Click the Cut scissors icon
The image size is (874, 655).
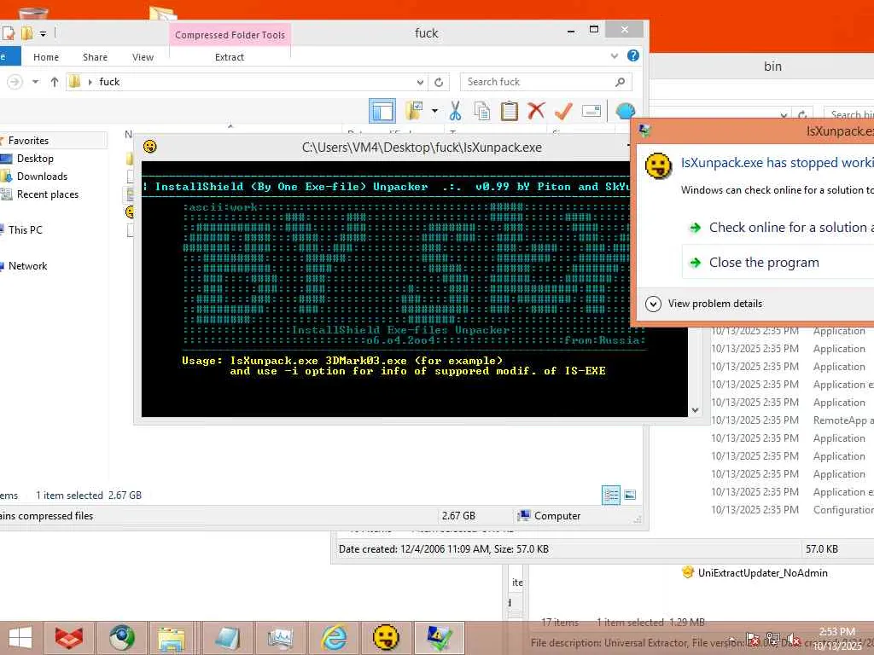[456, 111]
